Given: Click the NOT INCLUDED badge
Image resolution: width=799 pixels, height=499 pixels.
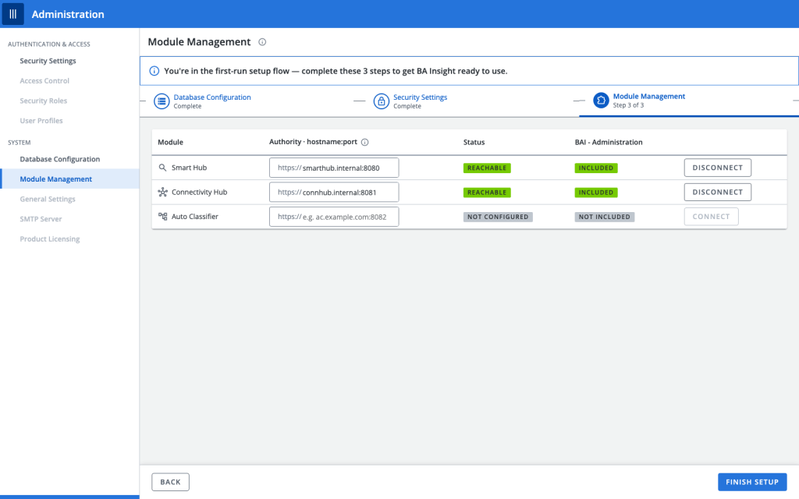Looking at the screenshot, I should click(605, 217).
